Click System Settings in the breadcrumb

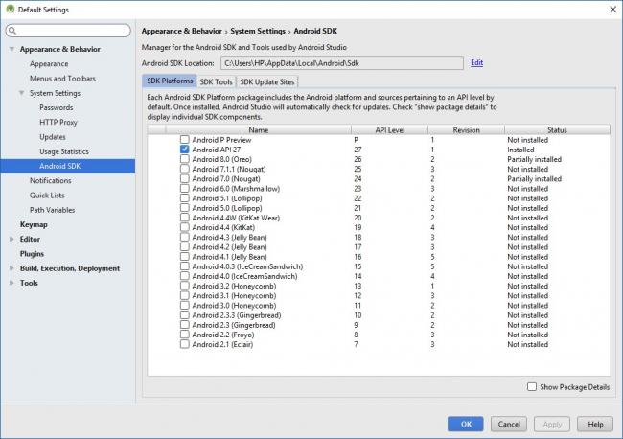click(258, 31)
